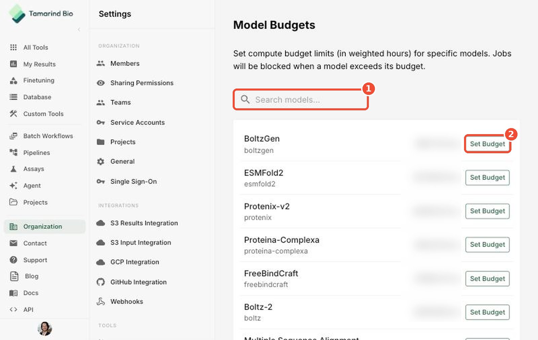Set Budget for Protenix-v2 model
This screenshot has height=340, width=538.
click(487, 211)
